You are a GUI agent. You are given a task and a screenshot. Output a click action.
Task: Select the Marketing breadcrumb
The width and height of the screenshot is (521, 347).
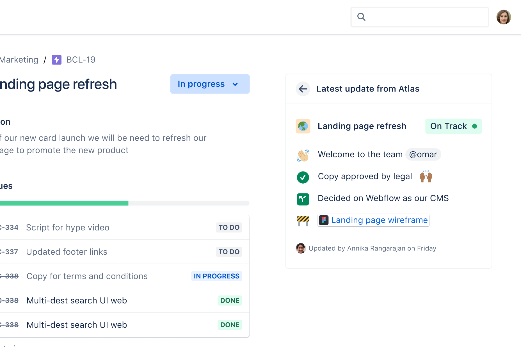point(19,60)
